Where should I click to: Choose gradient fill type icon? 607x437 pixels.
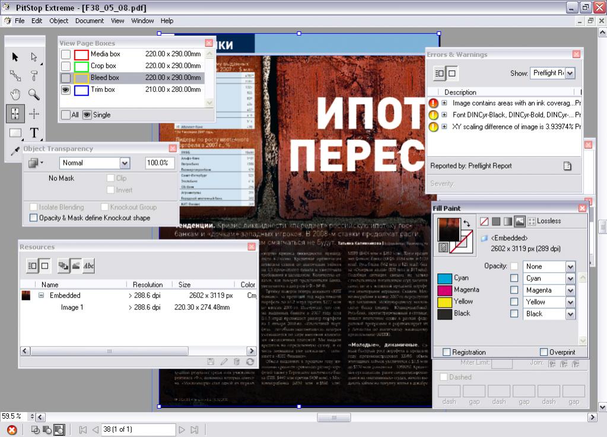pyautogui.click(x=507, y=221)
